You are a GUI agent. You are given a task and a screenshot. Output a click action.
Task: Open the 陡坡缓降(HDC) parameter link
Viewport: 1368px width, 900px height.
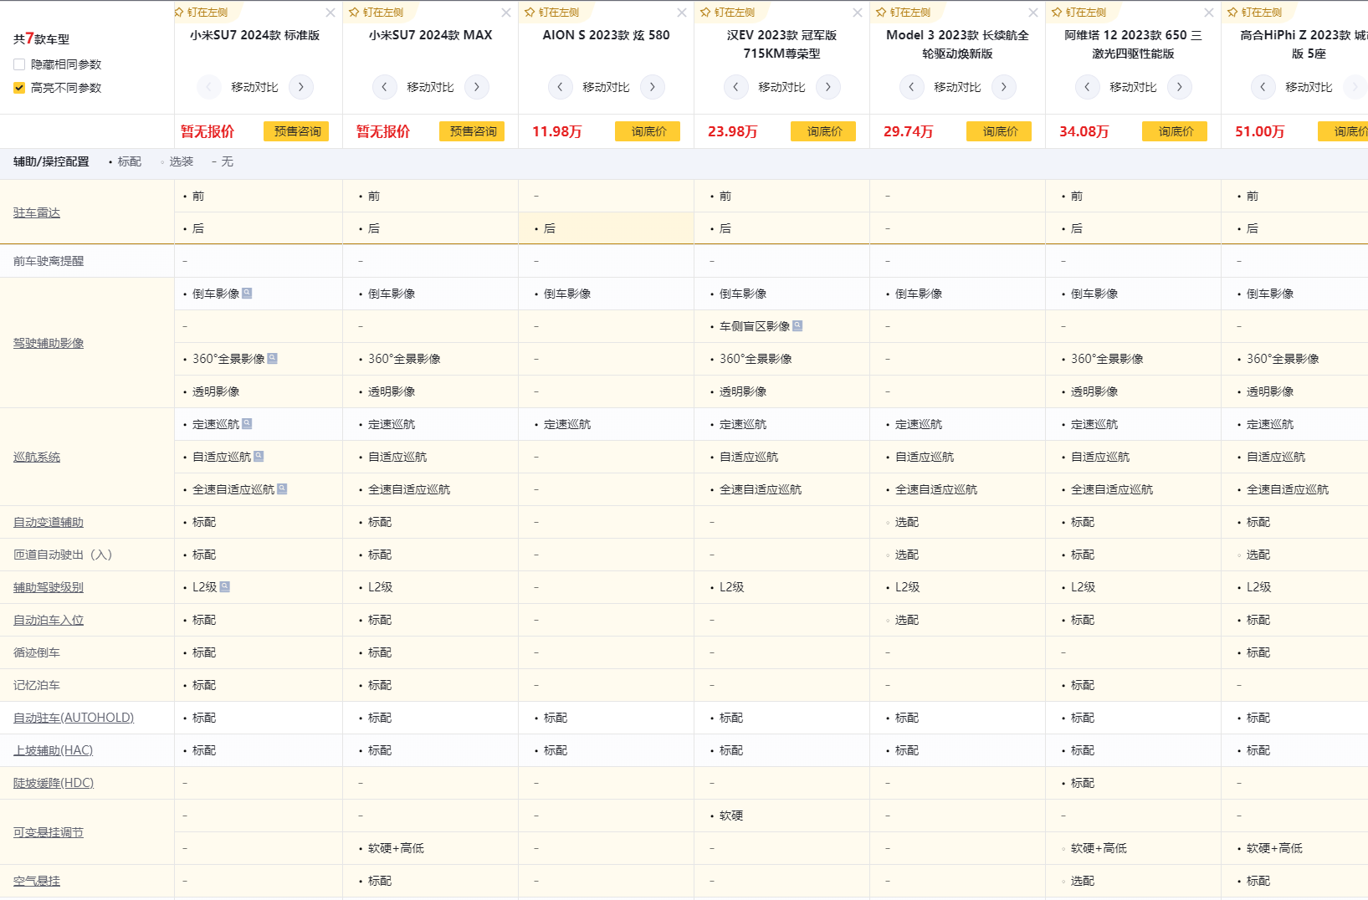54,783
